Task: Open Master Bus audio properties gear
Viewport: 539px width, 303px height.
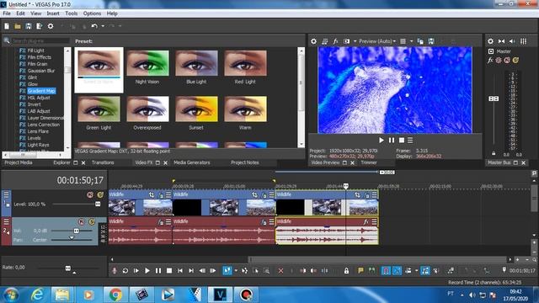Action: 490,41
